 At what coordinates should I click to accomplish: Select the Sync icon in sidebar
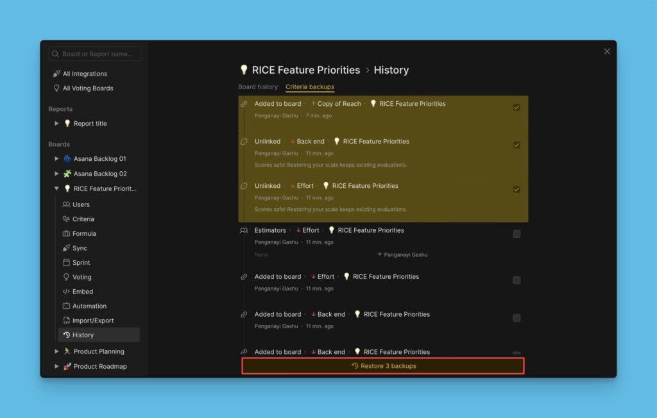[66, 248]
